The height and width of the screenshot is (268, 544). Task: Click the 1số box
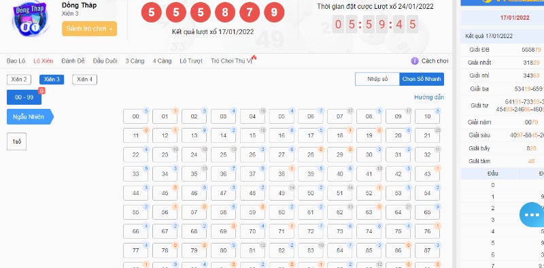16,141
